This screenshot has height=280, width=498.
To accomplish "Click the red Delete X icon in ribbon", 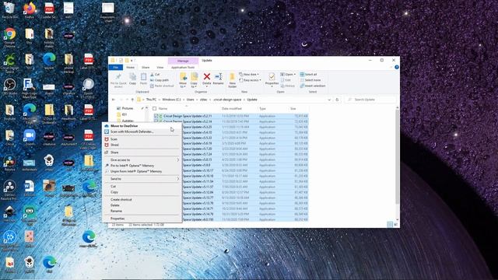I will [207, 76].
